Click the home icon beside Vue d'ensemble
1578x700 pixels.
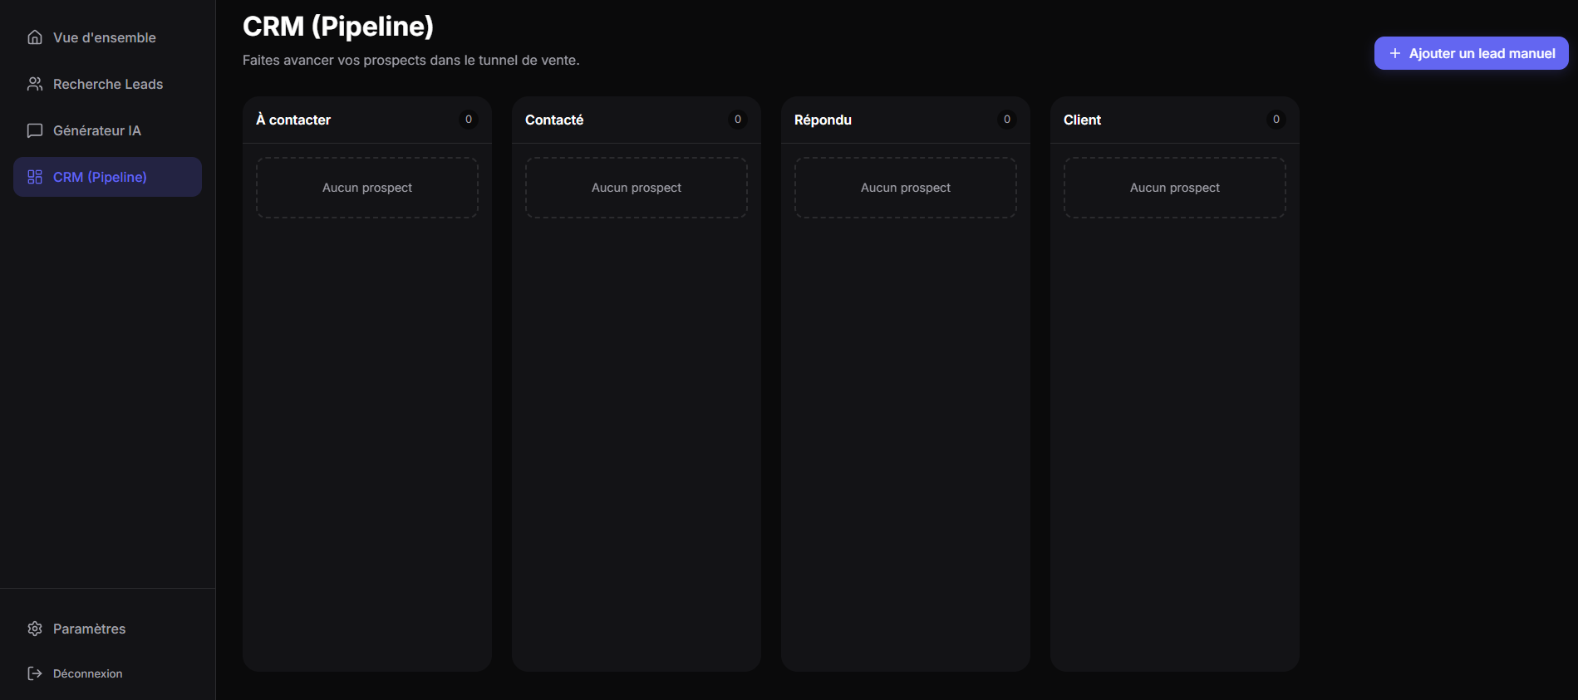(35, 37)
